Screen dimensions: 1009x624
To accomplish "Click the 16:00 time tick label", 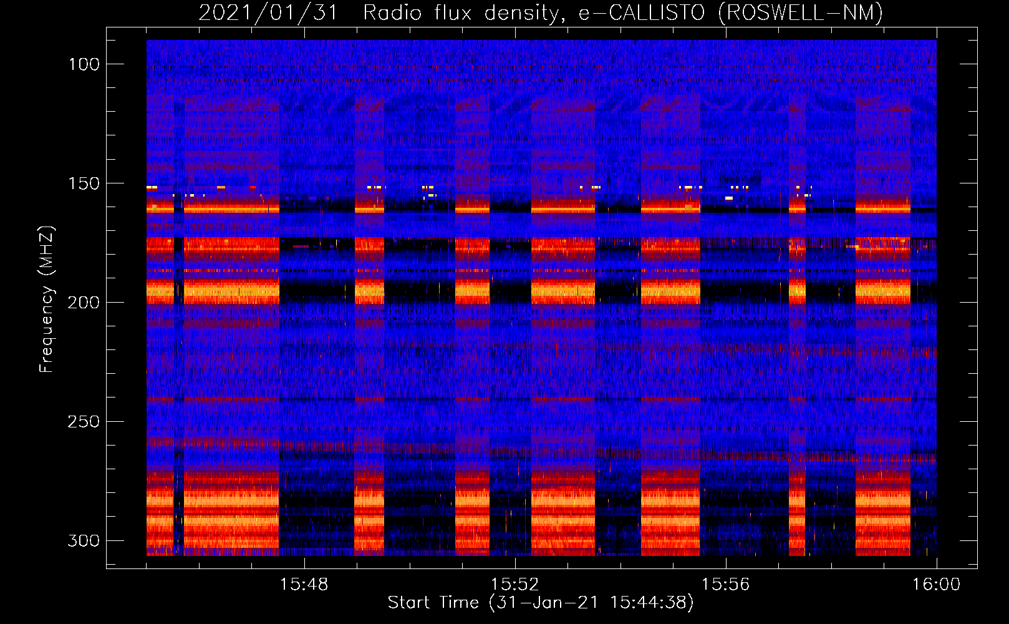I will coord(936,585).
